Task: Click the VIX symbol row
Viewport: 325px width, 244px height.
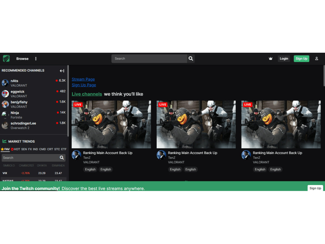Action: pyautogui.click(x=33, y=173)
